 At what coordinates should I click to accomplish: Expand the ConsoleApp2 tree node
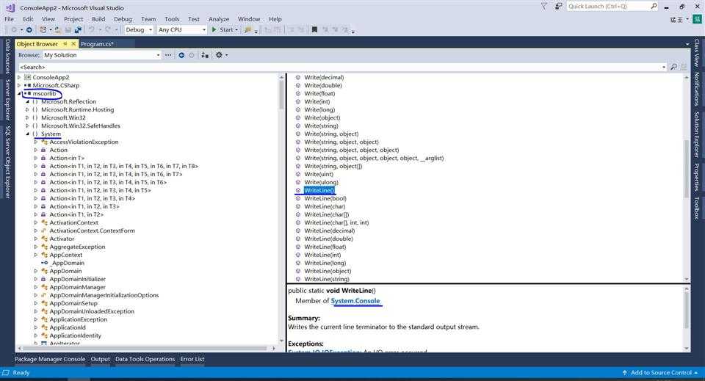[19, 77]
